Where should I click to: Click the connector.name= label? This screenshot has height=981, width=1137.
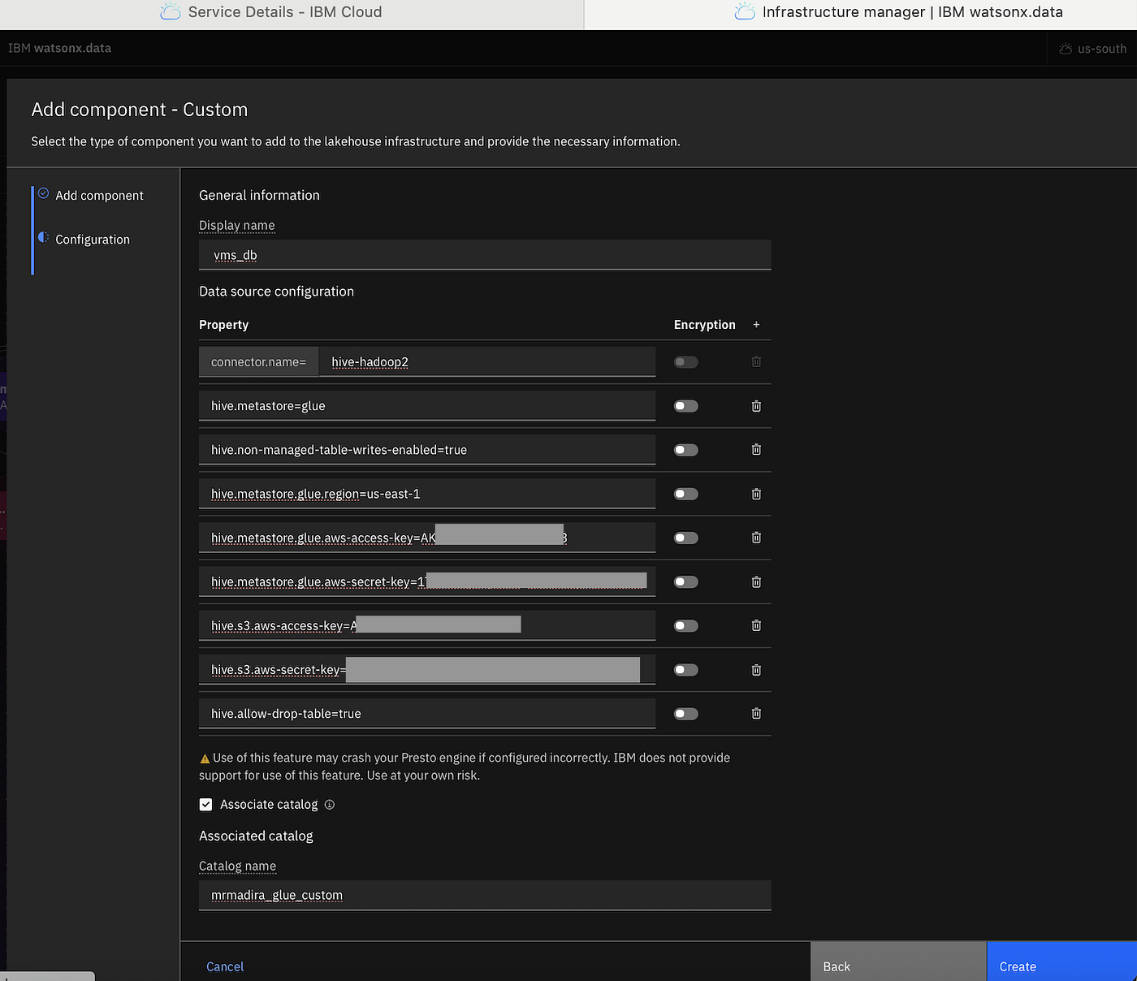258,362
